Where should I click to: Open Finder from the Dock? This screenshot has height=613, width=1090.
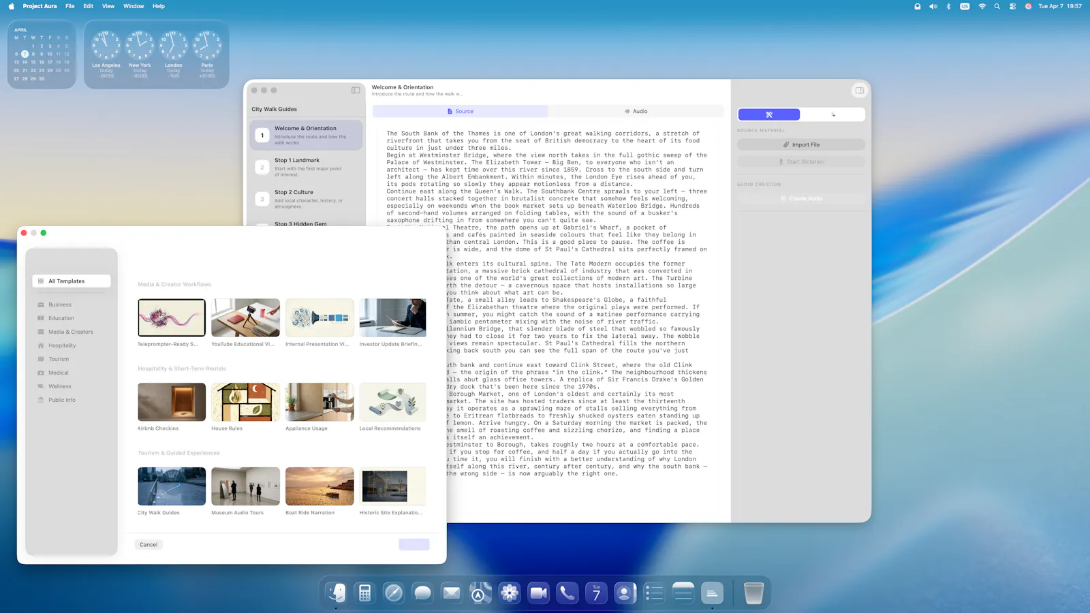click(336, 593)
